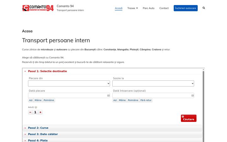
Task: Open Contact page
Action: click(x=164, y=8)
